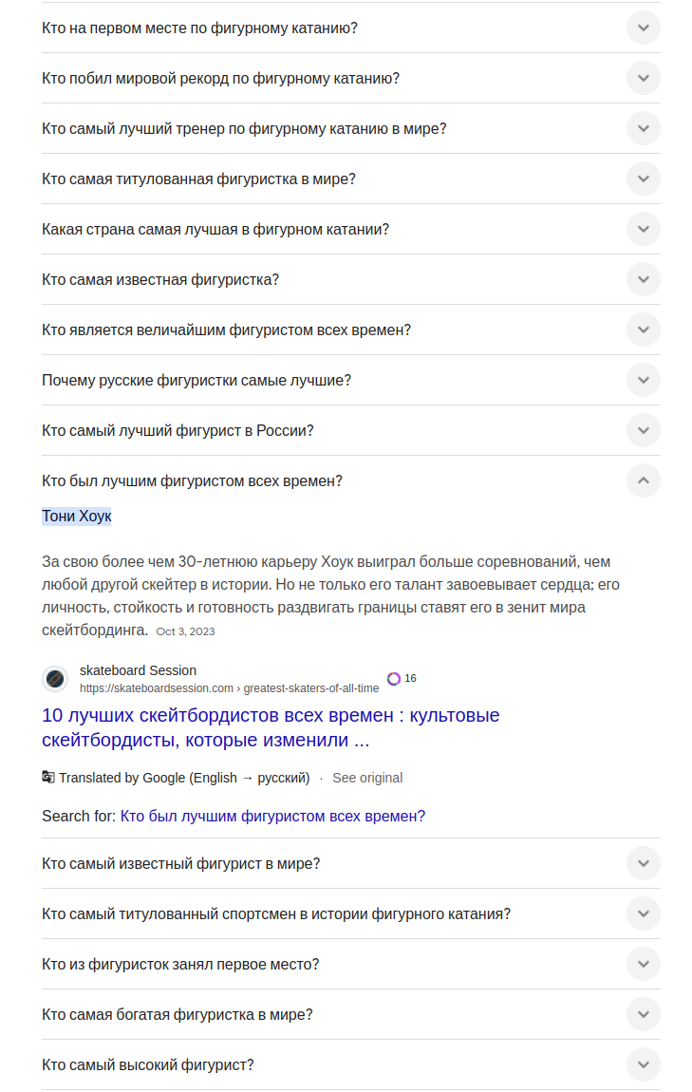
Task: Click the skateboardsession.com URL breadcrumb
Action: 229,688
